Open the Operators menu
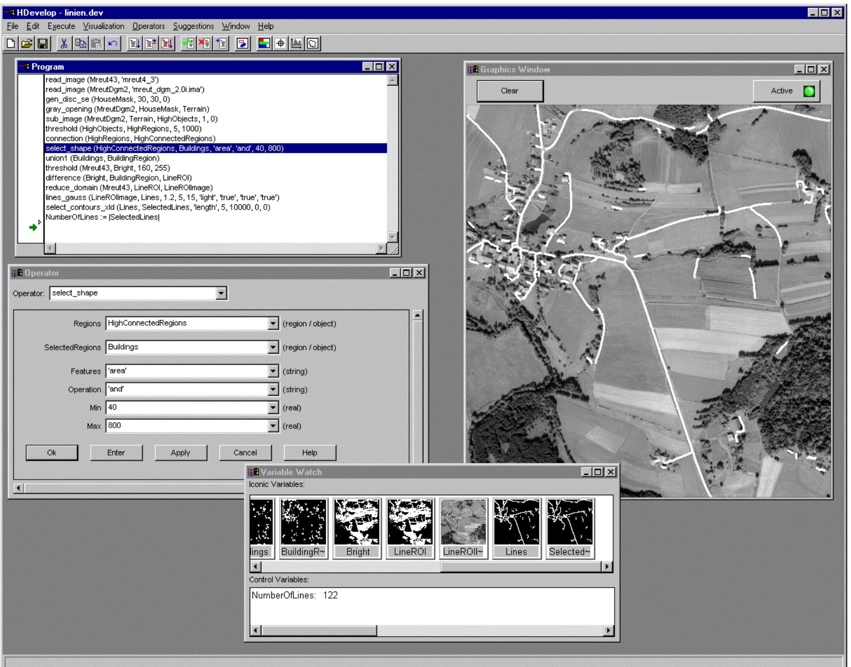This screenshot has height=667, width=851. [149, 27]
